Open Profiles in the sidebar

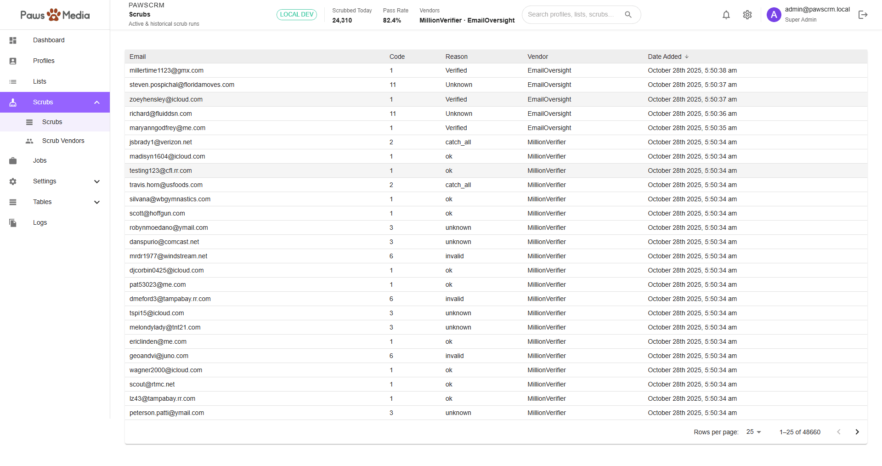pos(44,61)
